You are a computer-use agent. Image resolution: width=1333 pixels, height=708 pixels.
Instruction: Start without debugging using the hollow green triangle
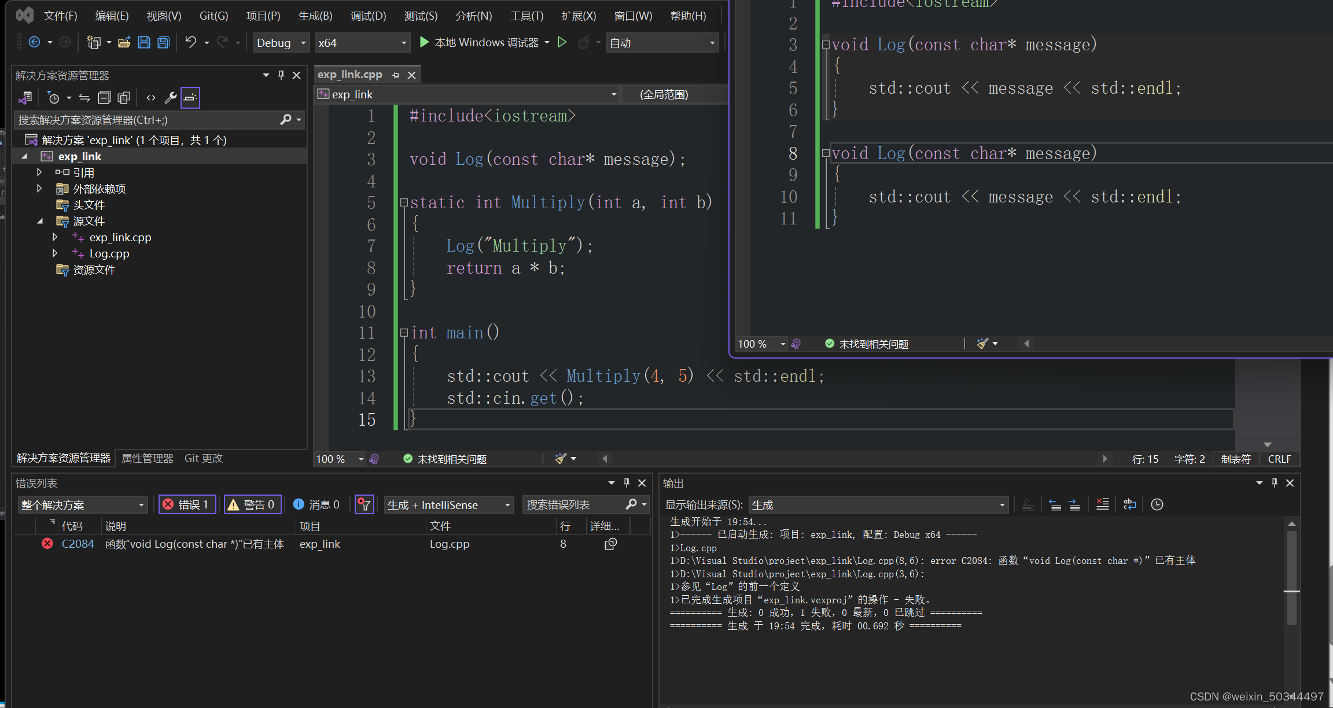562,42
